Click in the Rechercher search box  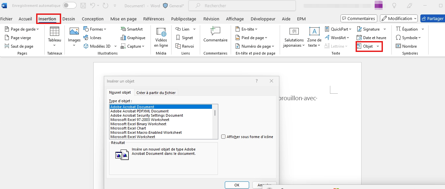click(x=242, y=6)
